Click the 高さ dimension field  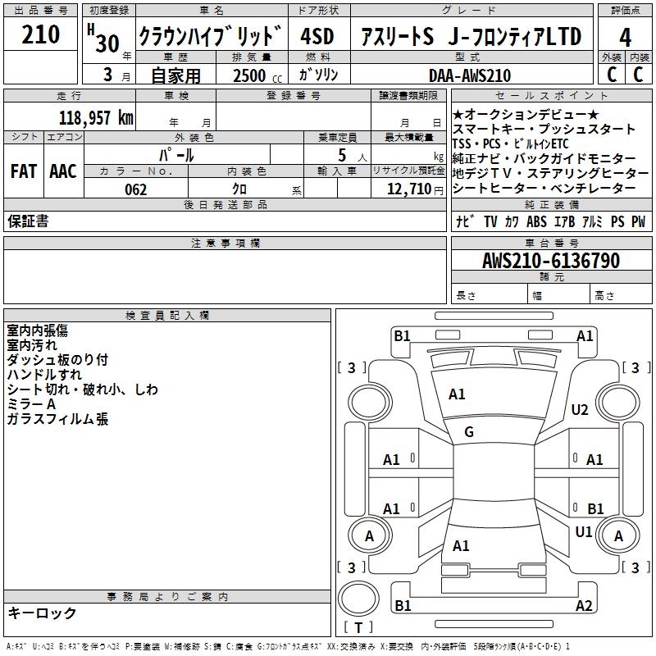[x=621, y=295]
